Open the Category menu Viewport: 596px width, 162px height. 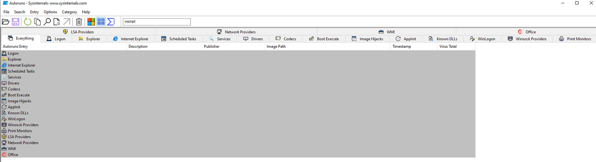pyautogui.click(x=69, y=12)
